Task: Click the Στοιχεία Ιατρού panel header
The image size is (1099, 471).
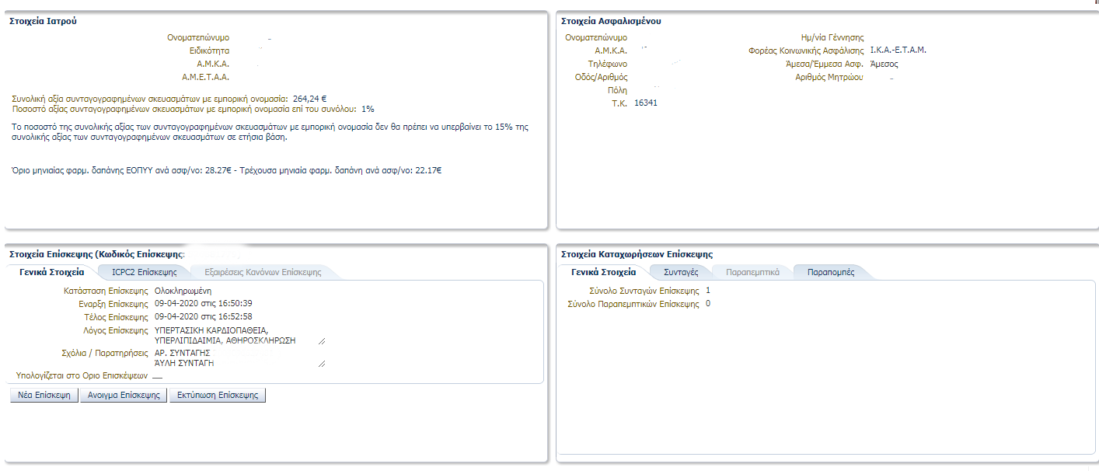Action: click(x=43, y=21)
